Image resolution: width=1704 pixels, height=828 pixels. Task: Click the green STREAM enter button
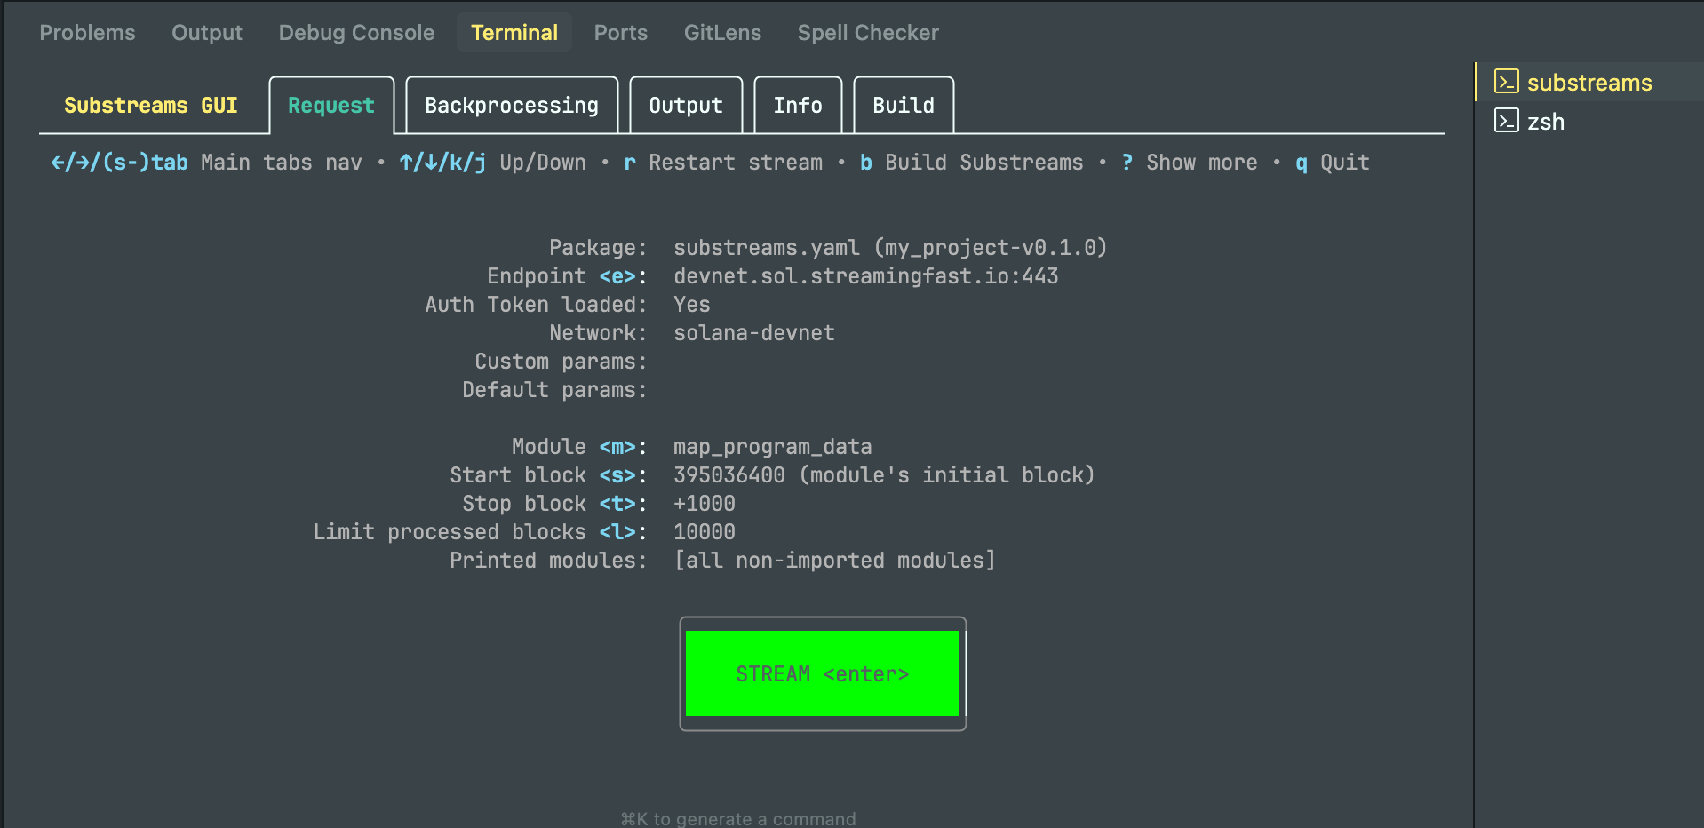[x=823, y=673]
